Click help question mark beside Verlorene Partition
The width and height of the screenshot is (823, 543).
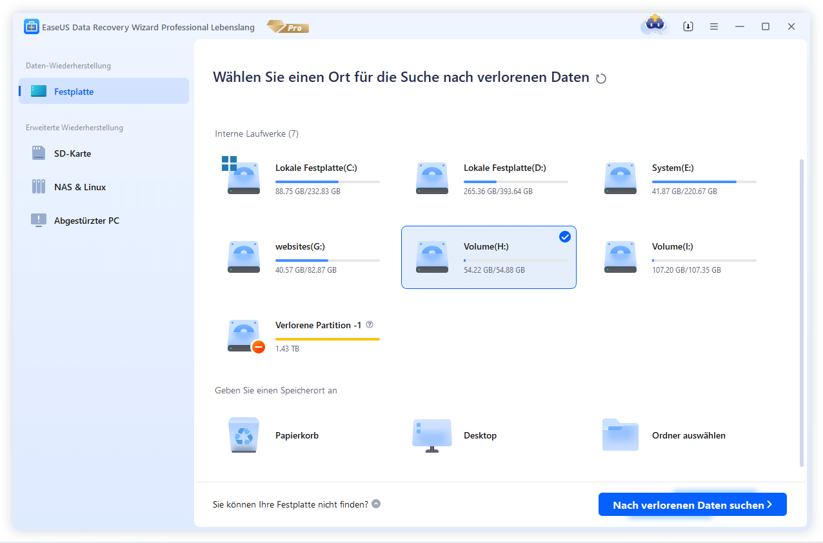(370, 325)
